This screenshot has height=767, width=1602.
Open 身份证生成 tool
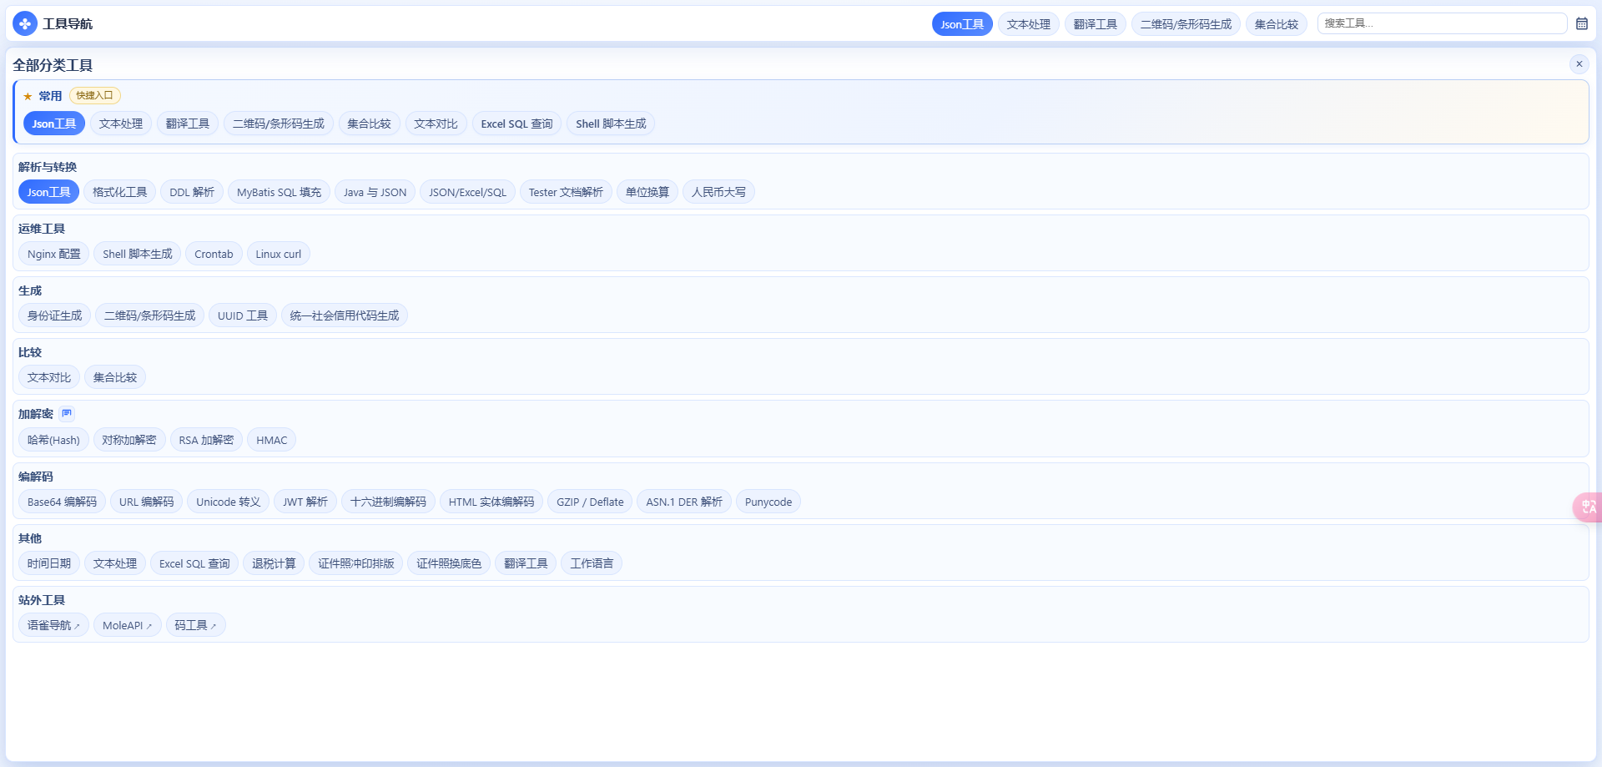54,315
